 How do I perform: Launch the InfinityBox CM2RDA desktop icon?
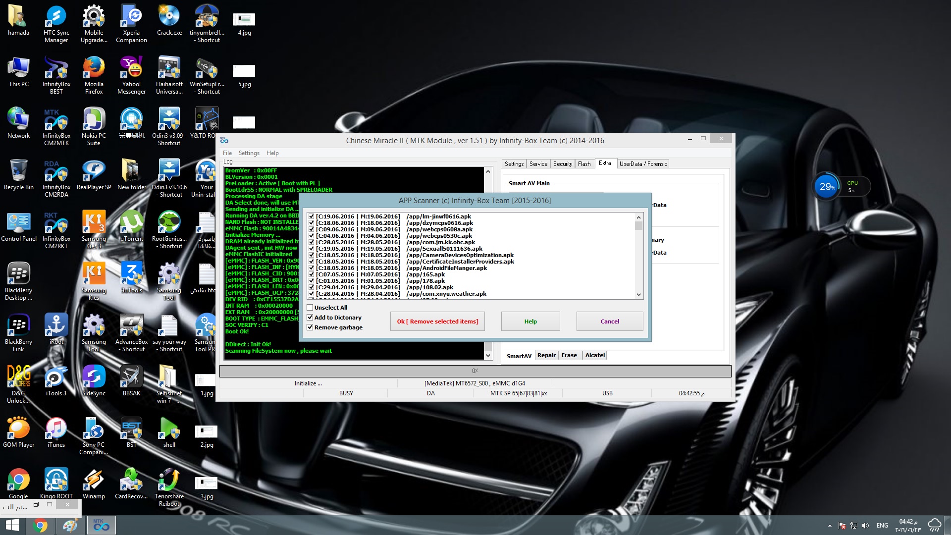click(56, 178)
